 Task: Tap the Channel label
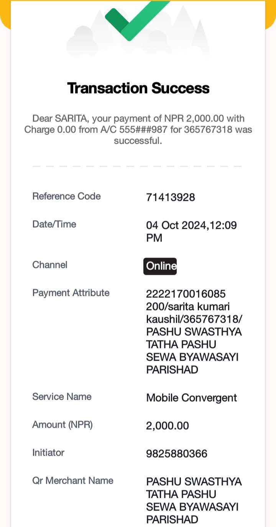point(50,265)
